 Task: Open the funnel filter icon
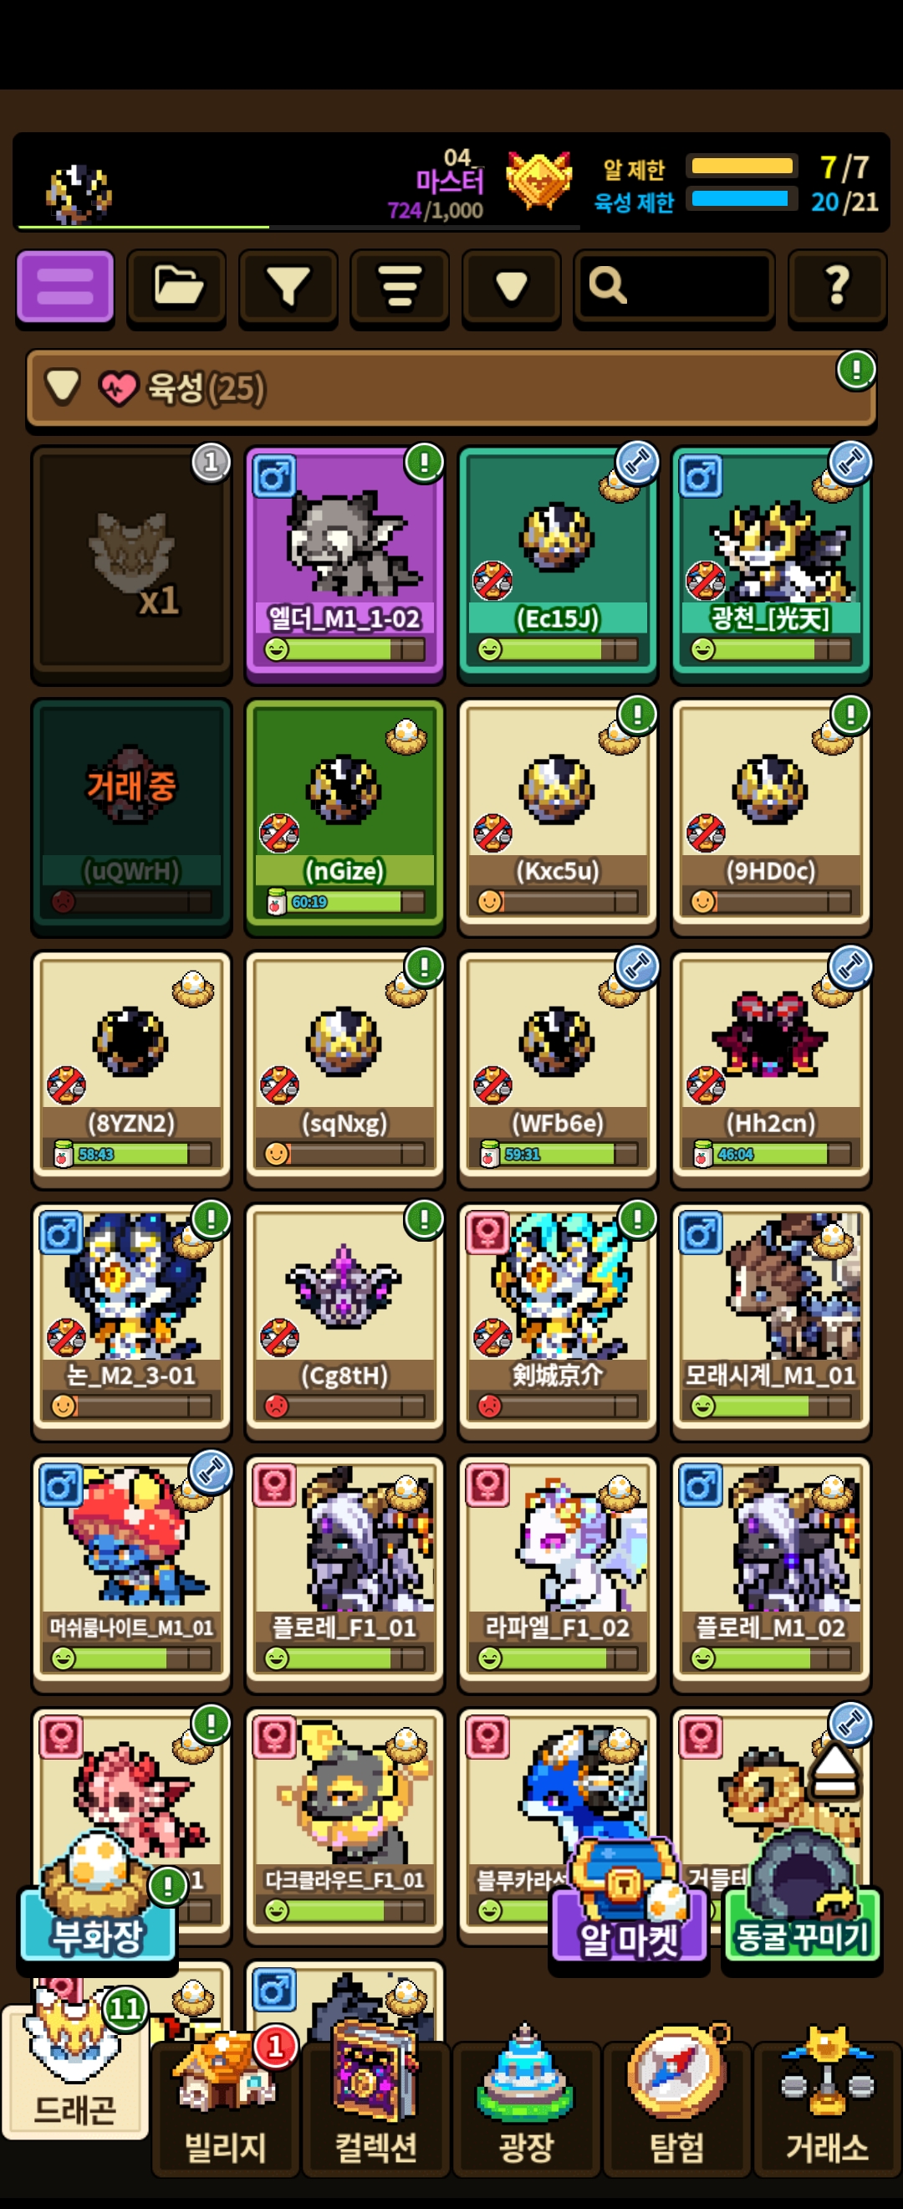tap(288, 287)
